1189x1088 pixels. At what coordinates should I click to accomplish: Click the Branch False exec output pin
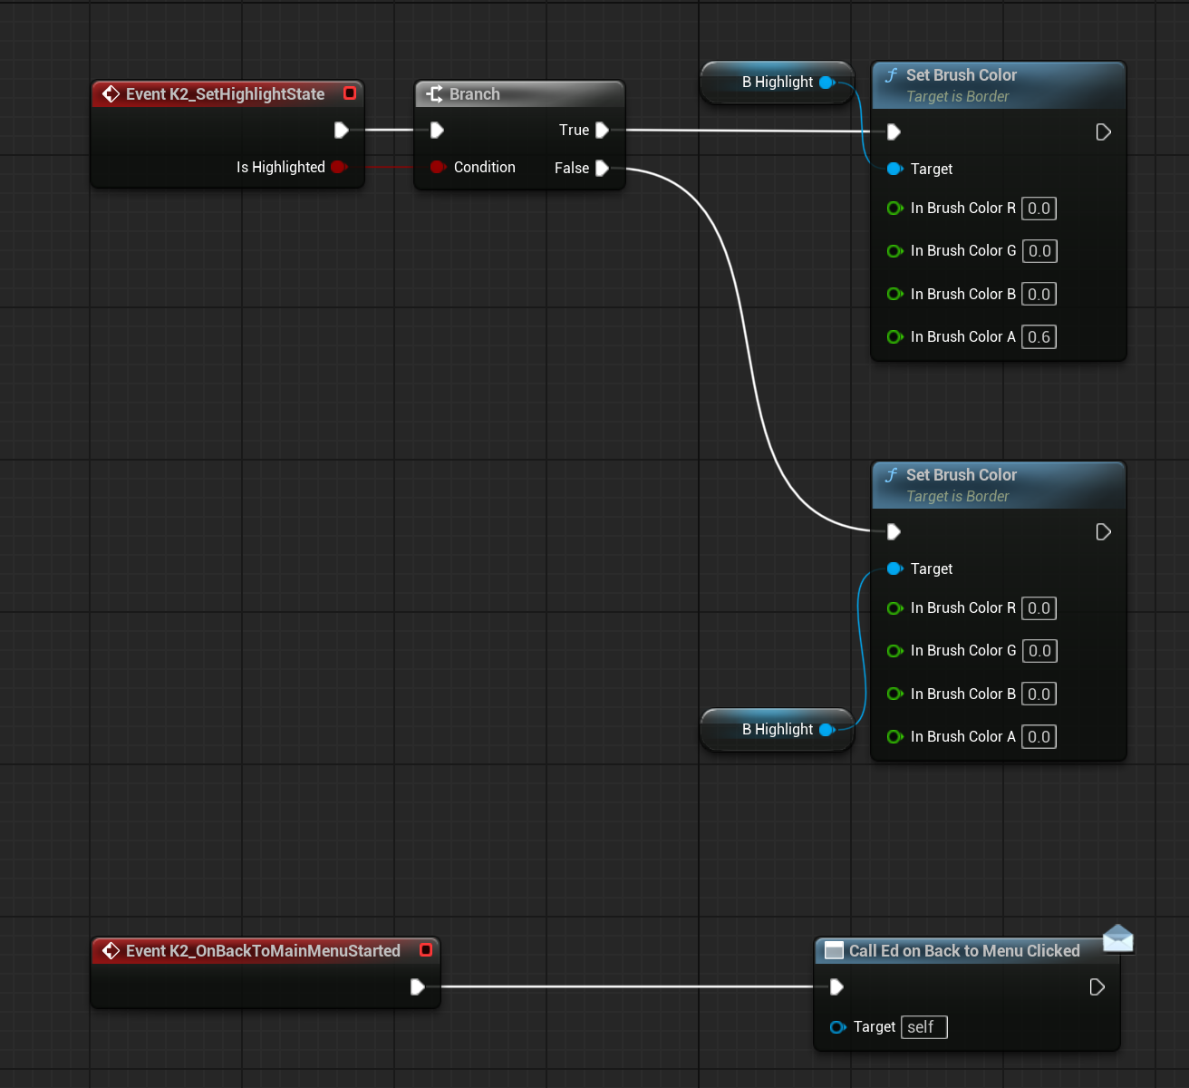click(603, 168)
